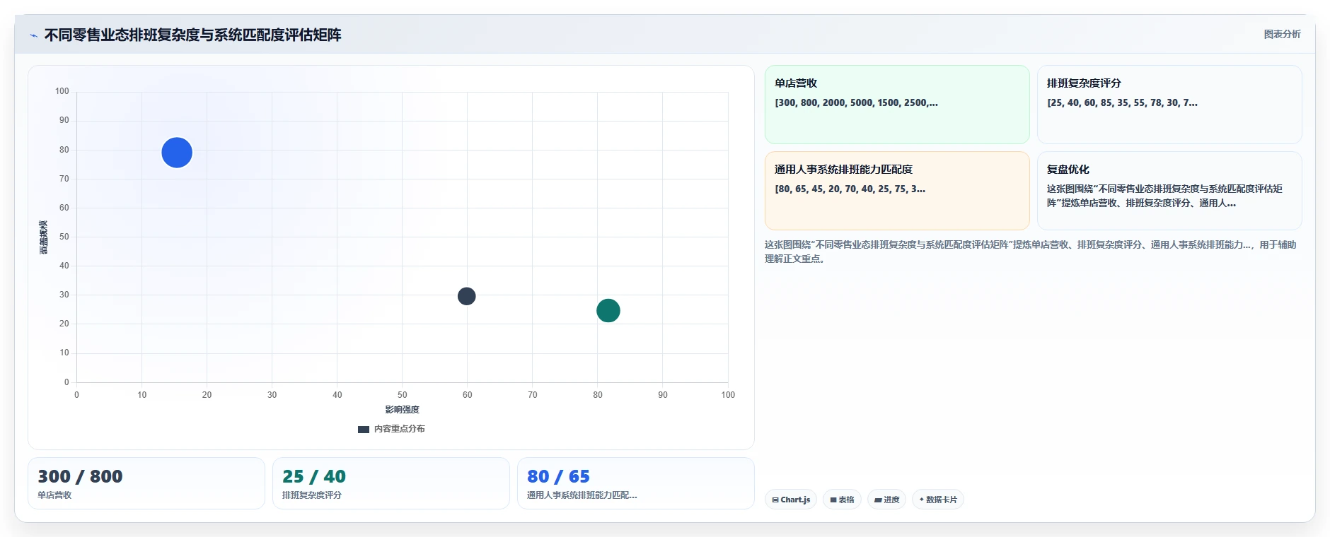
Task: Select the 排班复杂度评分 data card
Action: (1169, 105)
